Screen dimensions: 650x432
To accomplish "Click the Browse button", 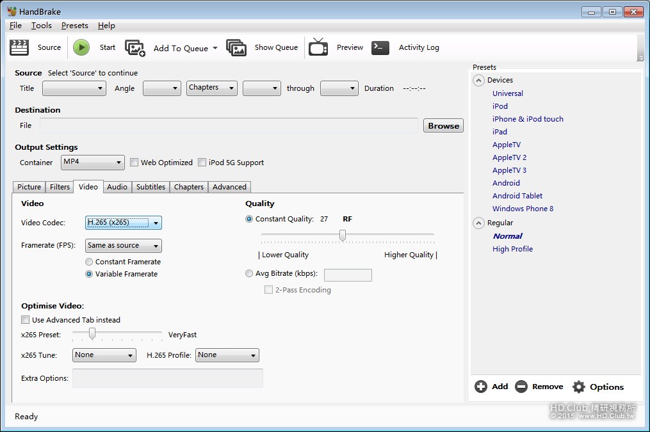I will [443, 126].
